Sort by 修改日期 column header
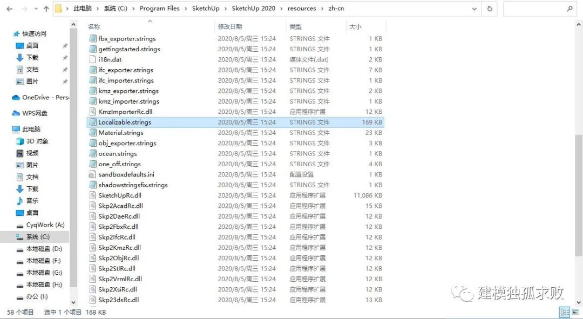This screenshot has width=583, height=319. point(230,26)
